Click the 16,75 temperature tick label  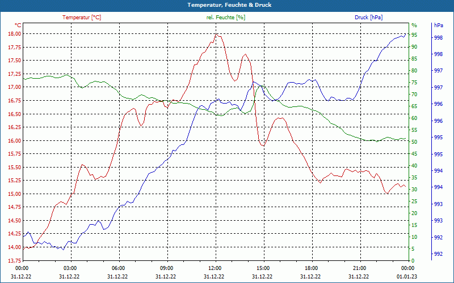pyautogui.click(x=14, y=101)
